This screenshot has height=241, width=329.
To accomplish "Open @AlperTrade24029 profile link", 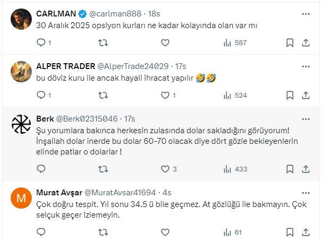I will point(133,66).
